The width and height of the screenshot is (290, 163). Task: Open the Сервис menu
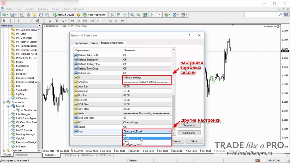[56, 9]
